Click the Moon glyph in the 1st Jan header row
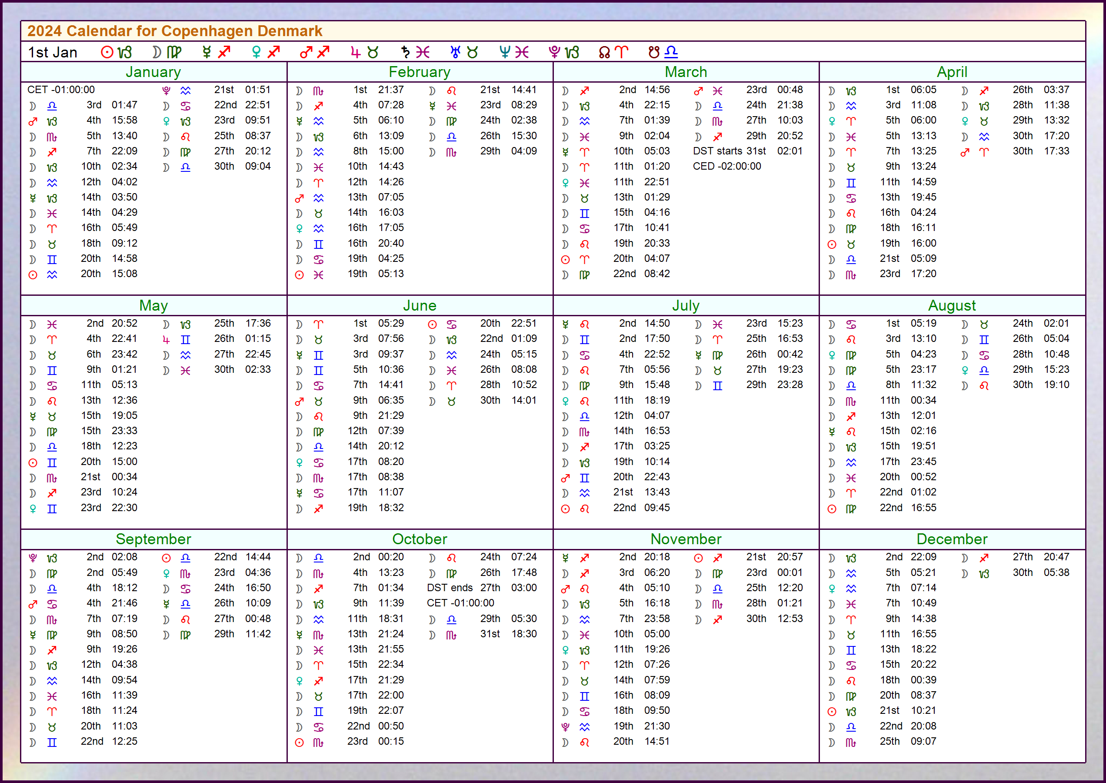This screenshot has height=783, width=1106. click(x=157, y=52)
